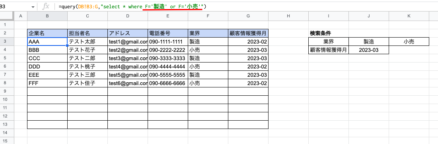Click the test6@gmail.com address cell
Image resolution: width=438 pixels, height=144 pixels.
(x=128, y=83)
